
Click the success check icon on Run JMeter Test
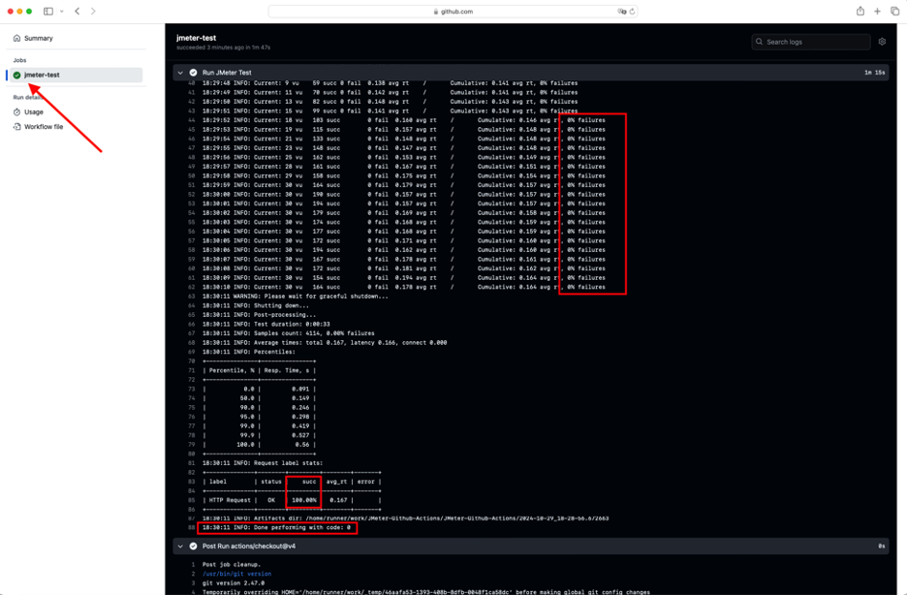click(193, 73)
